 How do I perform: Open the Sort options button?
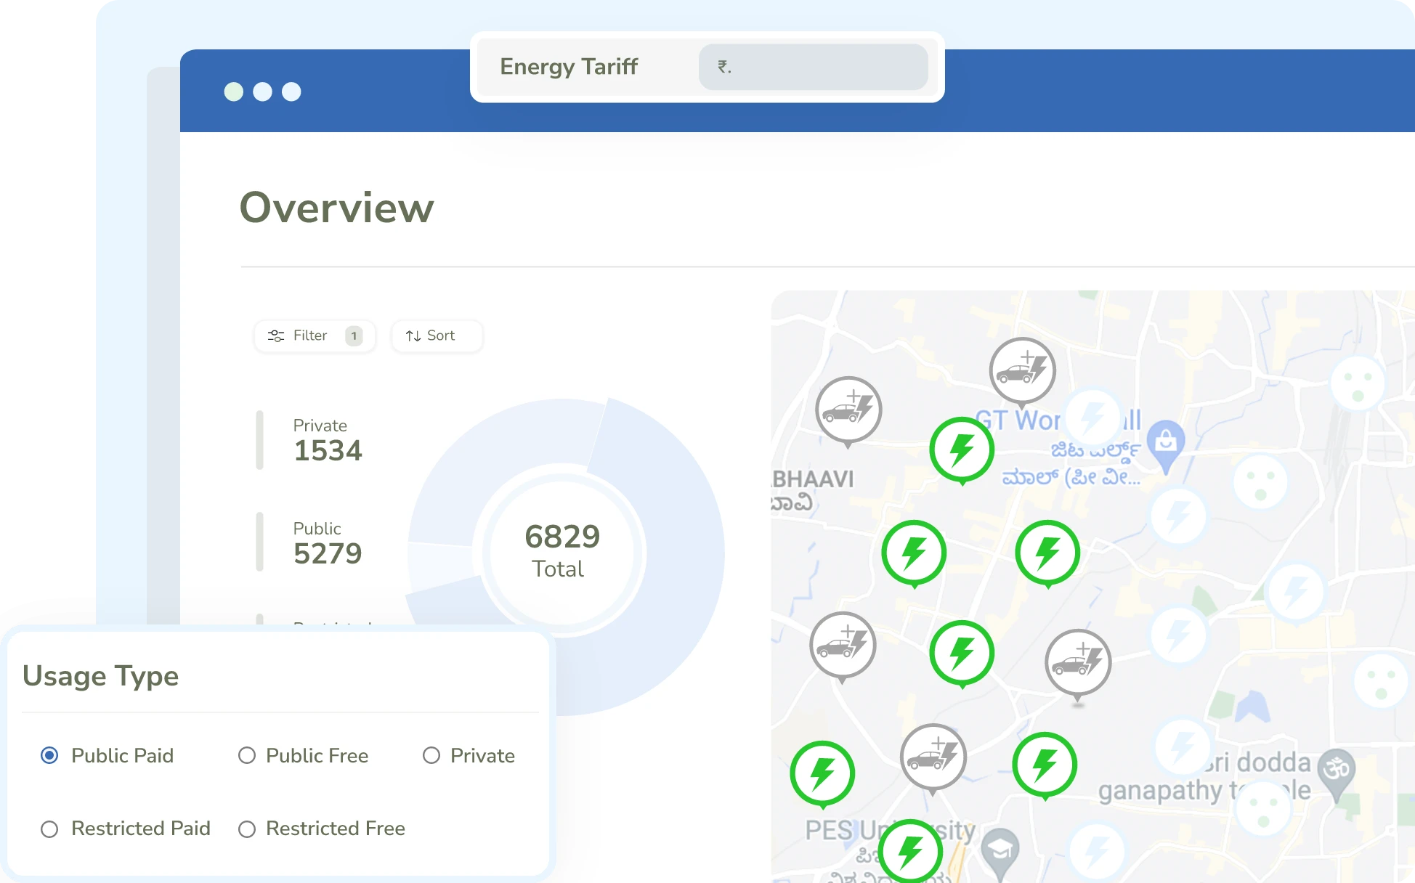click(437, 335)
